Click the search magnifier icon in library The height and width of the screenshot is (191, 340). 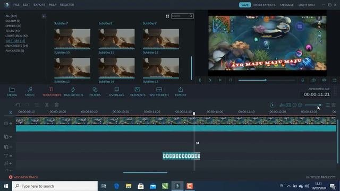click(x=191, y=16)
